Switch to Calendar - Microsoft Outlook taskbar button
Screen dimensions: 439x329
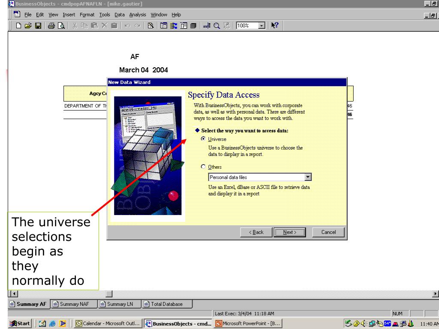(108, 323)
